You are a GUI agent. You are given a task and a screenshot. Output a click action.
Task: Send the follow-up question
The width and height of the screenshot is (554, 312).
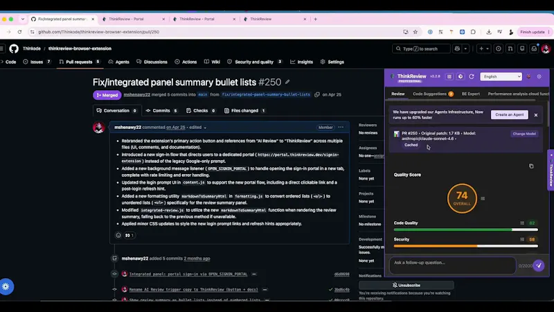tap(539, 266)
